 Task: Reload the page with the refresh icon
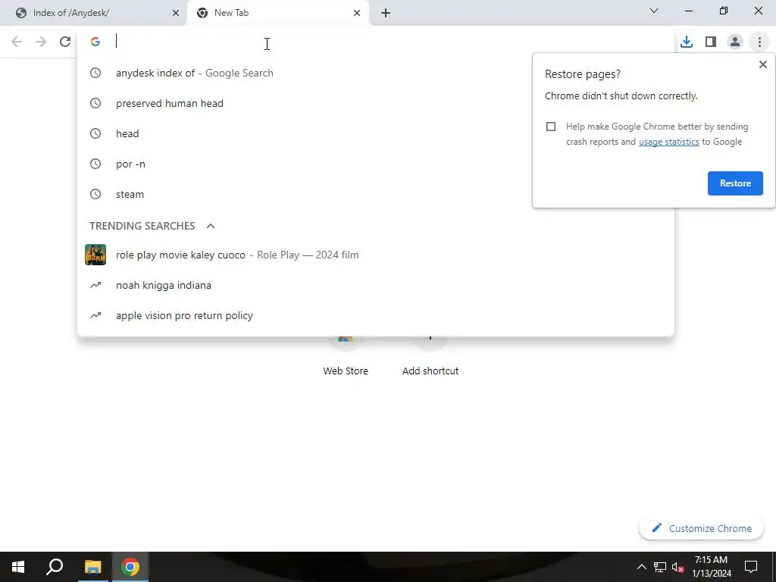pos(65,42)
